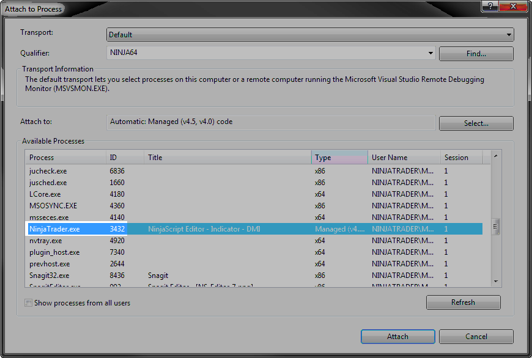
Task: Click Cancel to dismiss the dialog
Action: (476, 336)
